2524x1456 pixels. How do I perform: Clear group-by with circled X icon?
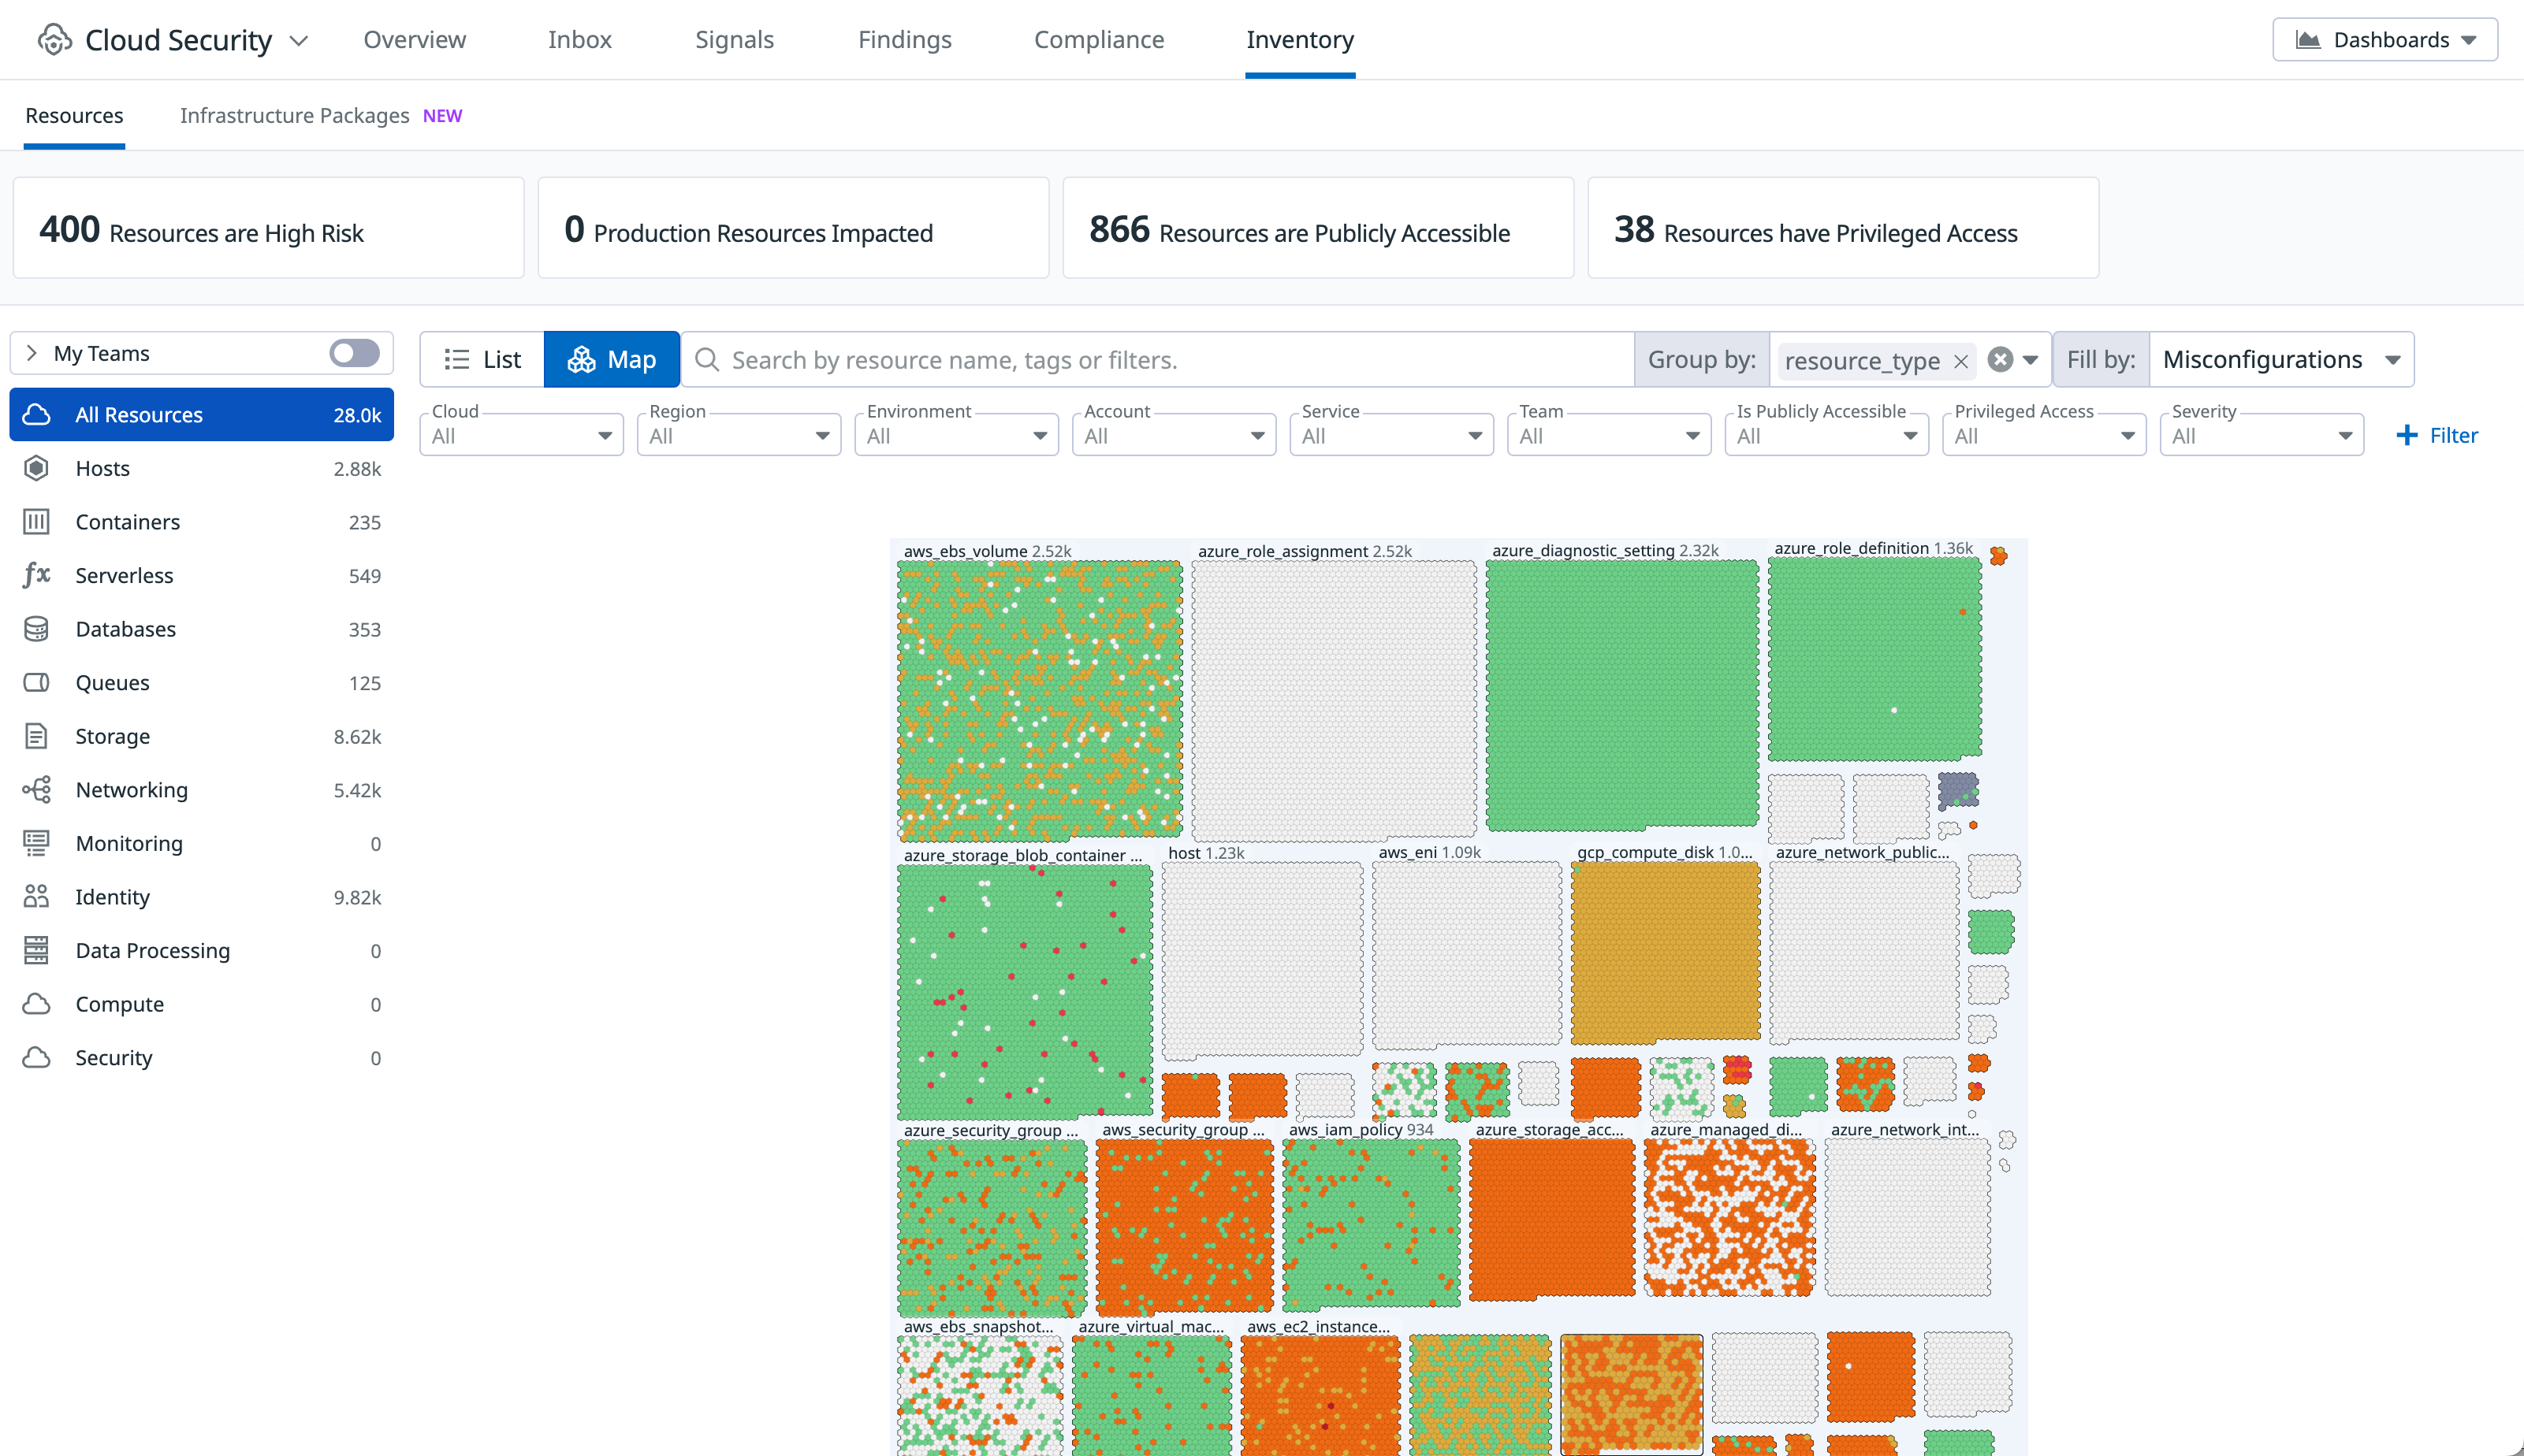point(2000,360)
